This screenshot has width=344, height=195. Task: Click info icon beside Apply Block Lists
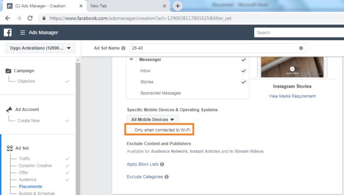click(x=162, y=165)
